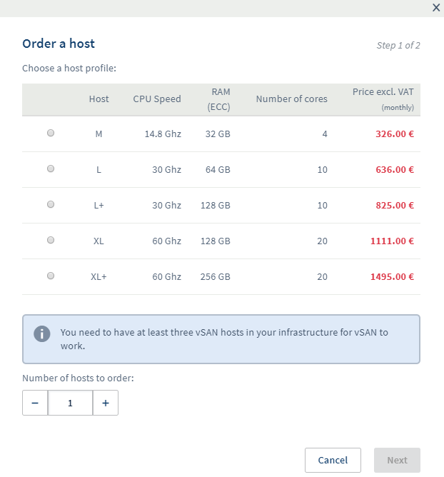This screenshot has width=444, height=477.
Task: Click the Host column header
Action: [99, 99]
